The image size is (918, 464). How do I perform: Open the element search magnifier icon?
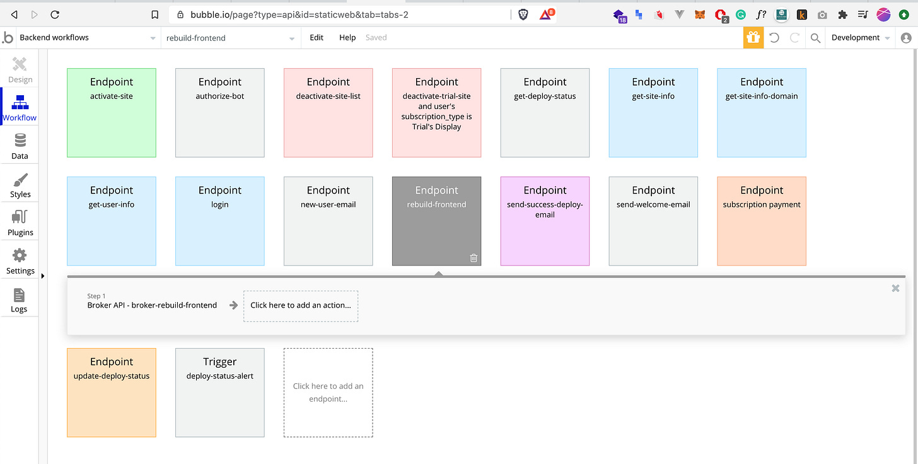(815, 37)
